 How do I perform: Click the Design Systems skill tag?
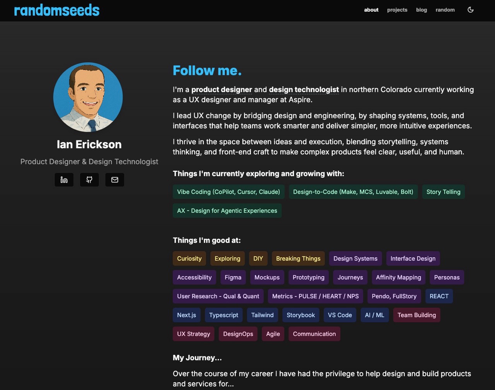click(x=355, y=259)
